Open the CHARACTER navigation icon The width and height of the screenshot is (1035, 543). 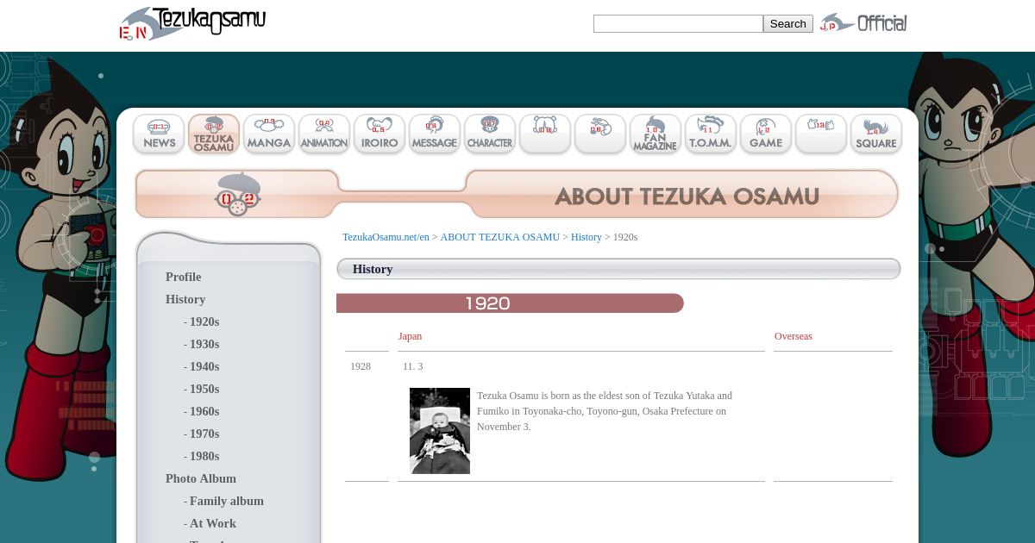pyautogui.click(x=490, y=134)
